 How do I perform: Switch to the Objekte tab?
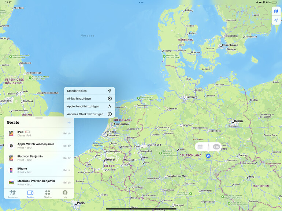pyautogui.click(x=48, y=194)
